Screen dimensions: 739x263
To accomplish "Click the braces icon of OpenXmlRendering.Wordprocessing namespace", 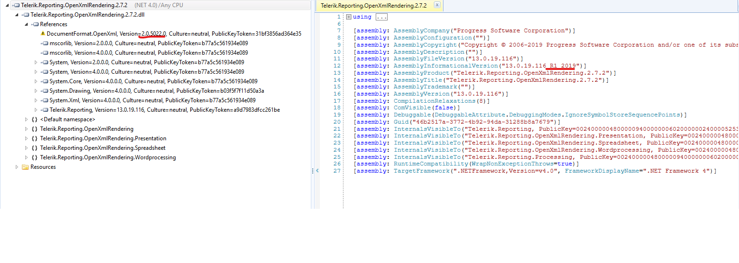I will coord(35,157).
